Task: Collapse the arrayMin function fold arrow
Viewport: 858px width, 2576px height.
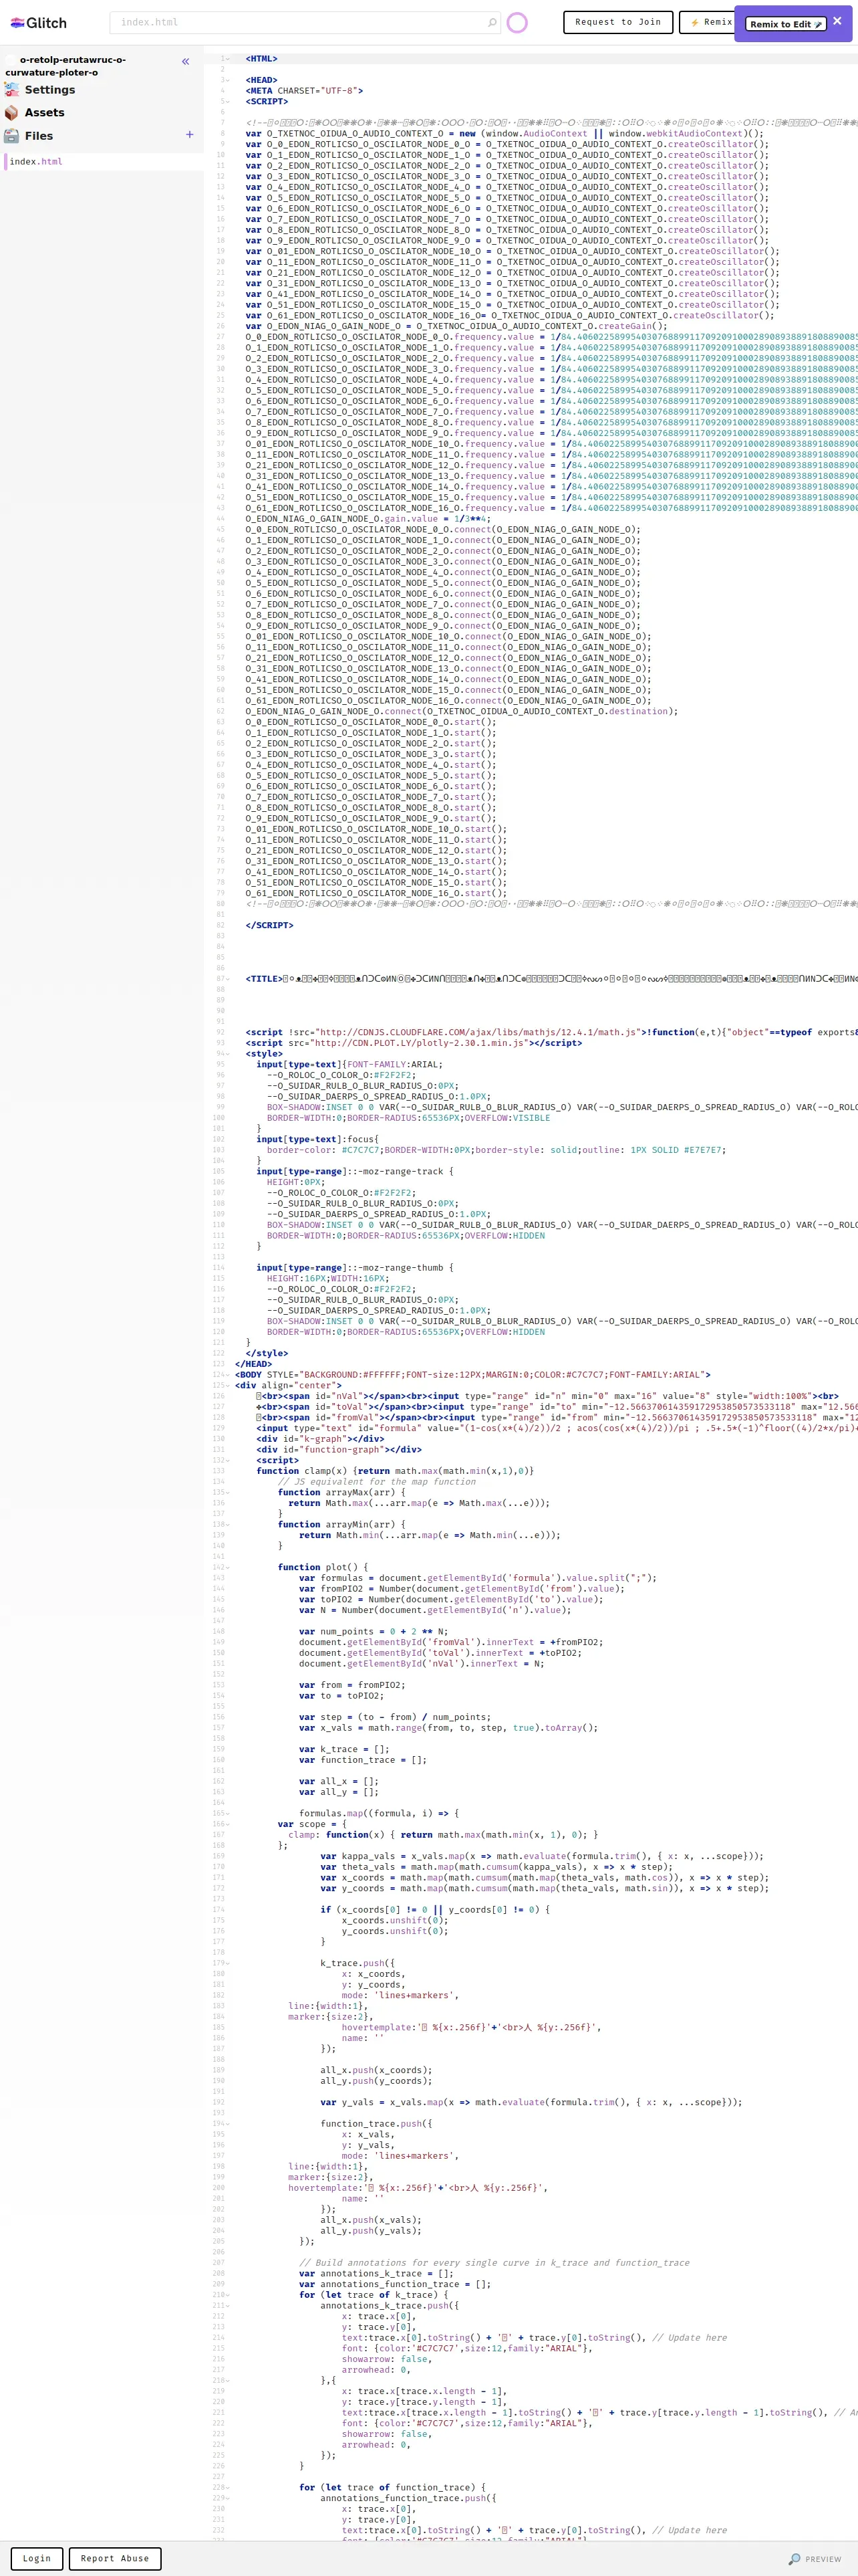Action: (x=228, y=1525)
